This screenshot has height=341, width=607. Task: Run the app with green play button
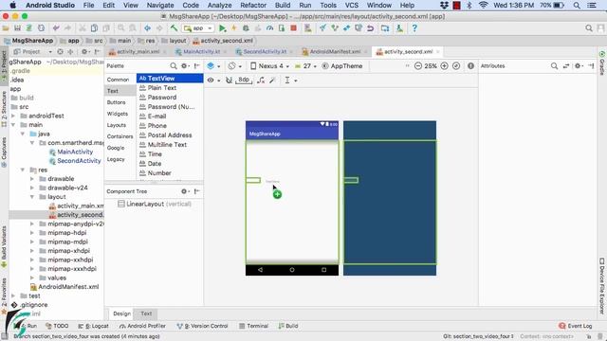pos(223,28)
